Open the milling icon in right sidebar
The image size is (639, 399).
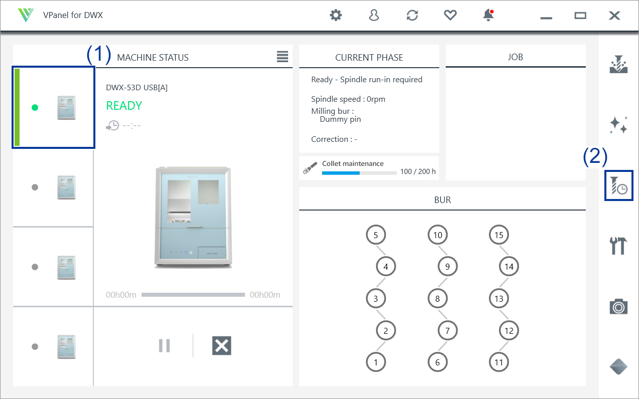click(x=618, y=65)
